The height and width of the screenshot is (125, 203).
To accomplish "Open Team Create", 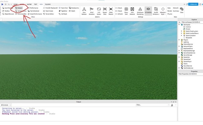I will 48,11.
